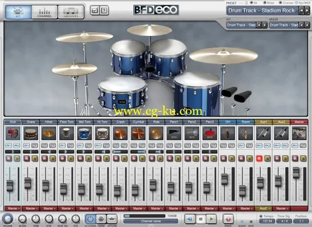This screenshot has width=312, height=227.
Task: Select the Hi Tom slot image
Action: point(102,133)
